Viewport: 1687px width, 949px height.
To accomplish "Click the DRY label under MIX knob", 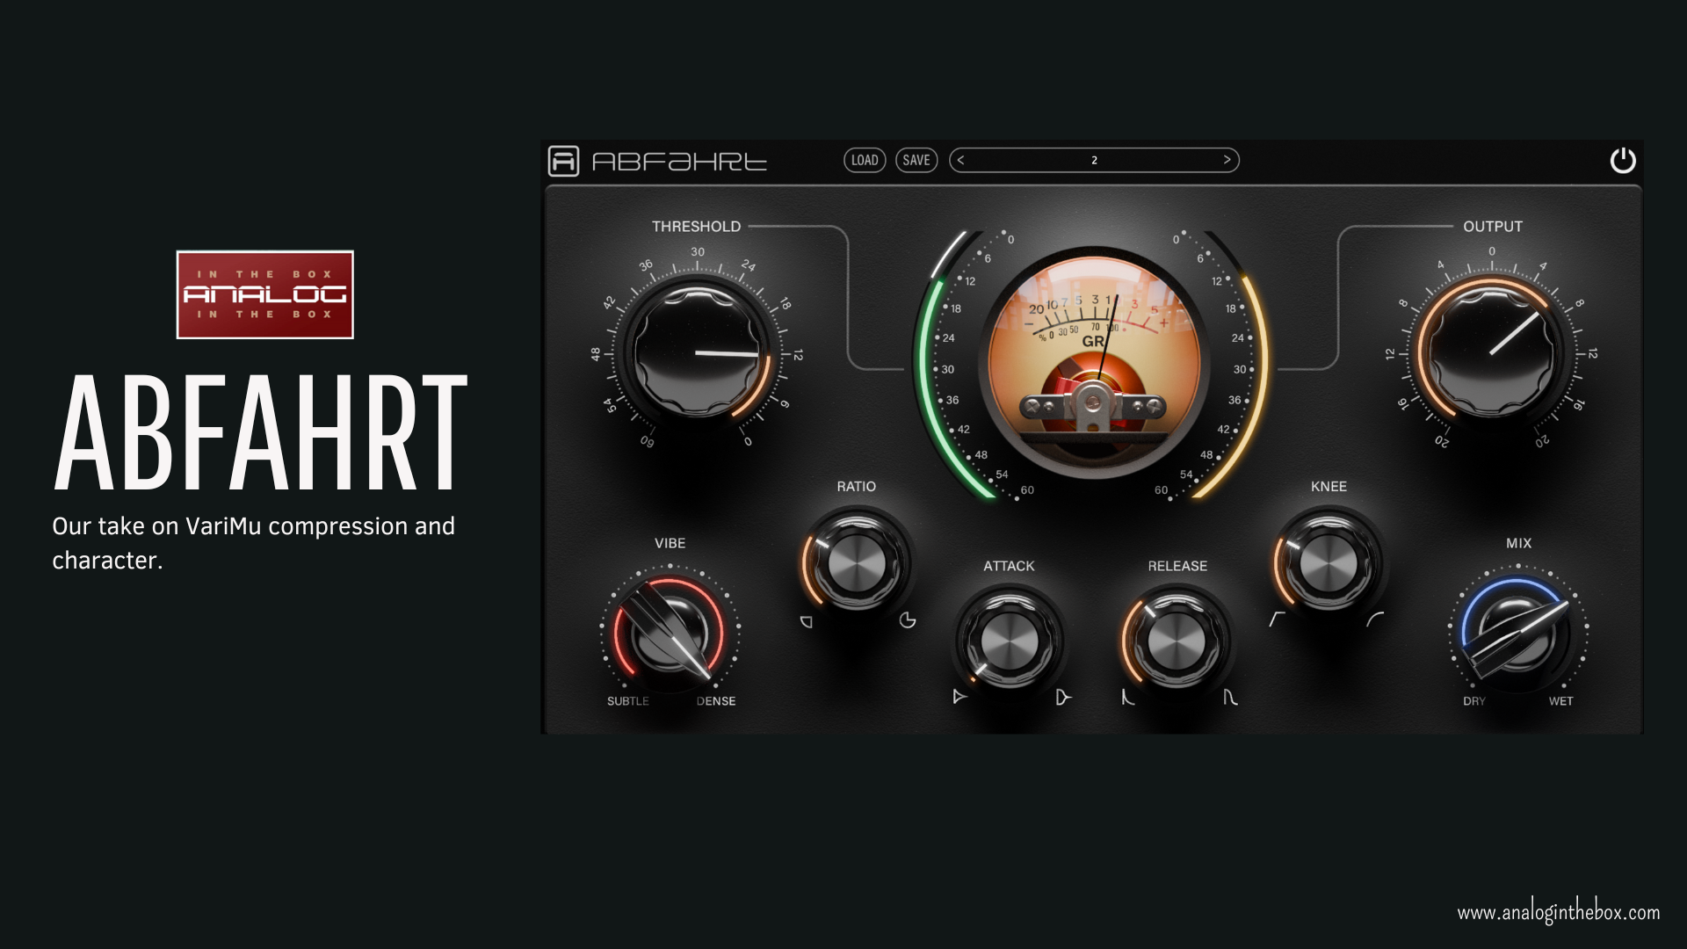I will pyautogui.click(x=1474, y=701).
